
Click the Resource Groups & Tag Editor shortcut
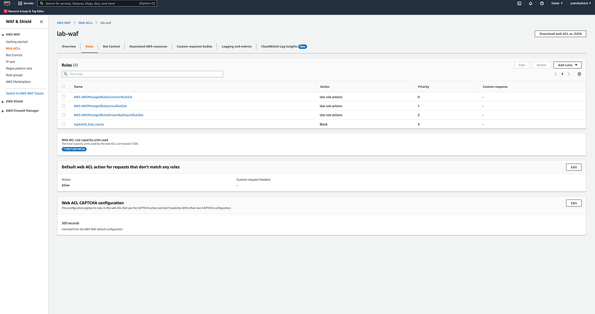tap(24, 12)
